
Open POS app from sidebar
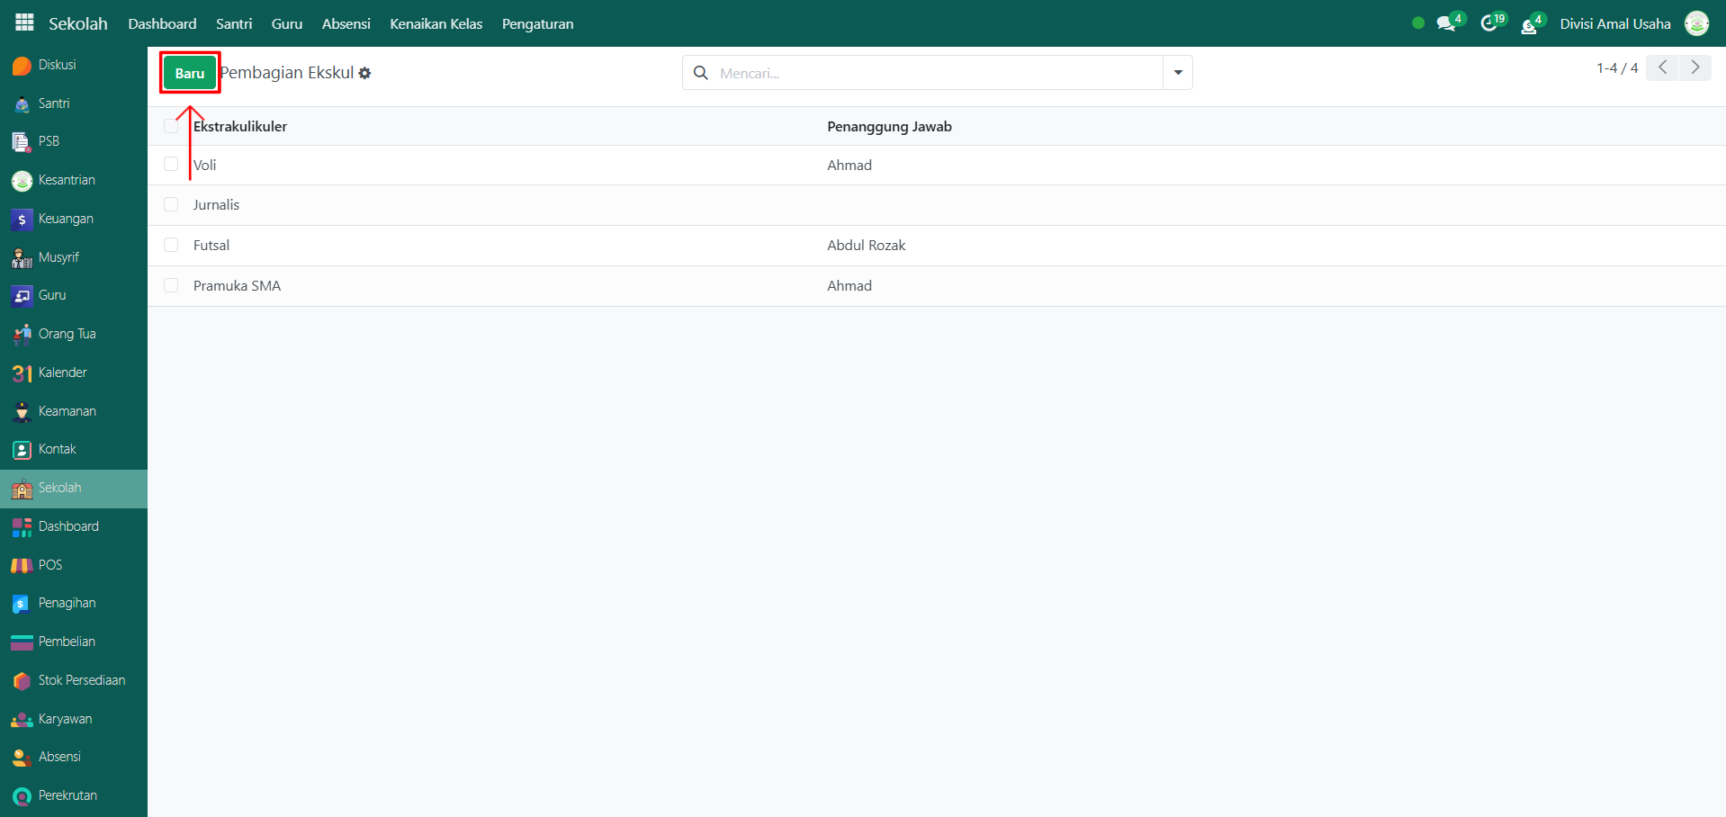[x=49, y=565]
